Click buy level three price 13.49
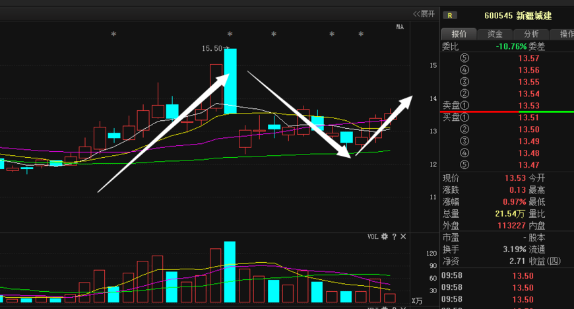574x309 pixels. 528,141
